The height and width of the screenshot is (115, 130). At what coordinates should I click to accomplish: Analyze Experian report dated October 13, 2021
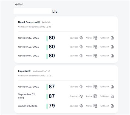pos(95,87)
